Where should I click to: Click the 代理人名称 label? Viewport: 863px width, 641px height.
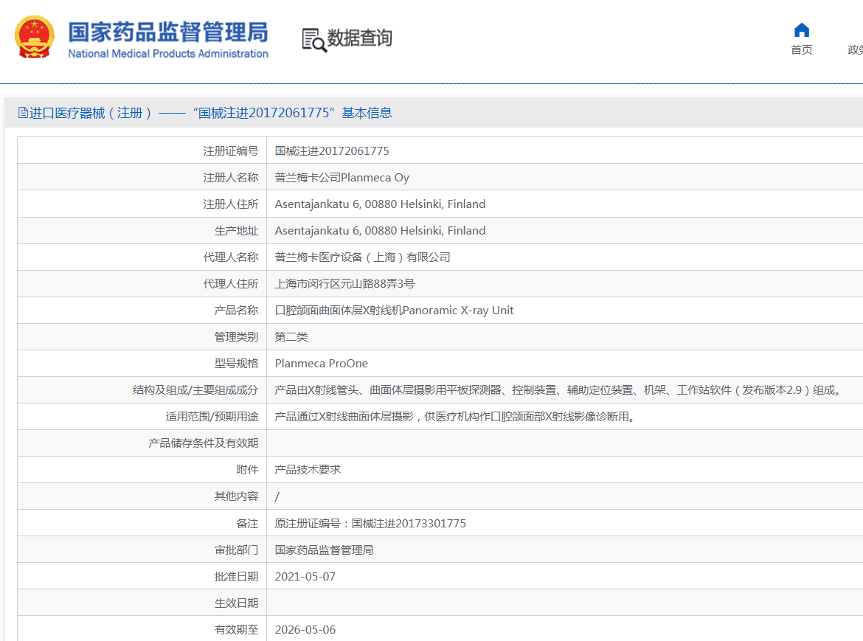pyautogui.click(x=231, y=257)
